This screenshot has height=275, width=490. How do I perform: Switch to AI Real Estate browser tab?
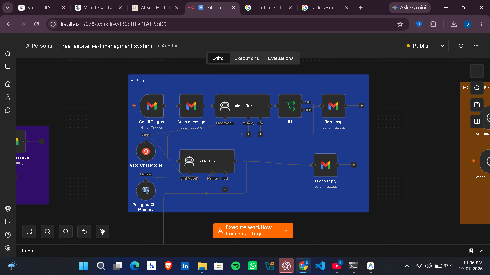[155, 8]
